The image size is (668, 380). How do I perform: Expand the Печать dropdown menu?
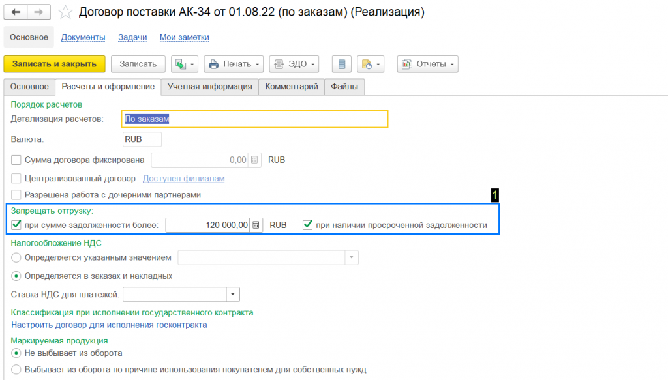pos(234,65)
